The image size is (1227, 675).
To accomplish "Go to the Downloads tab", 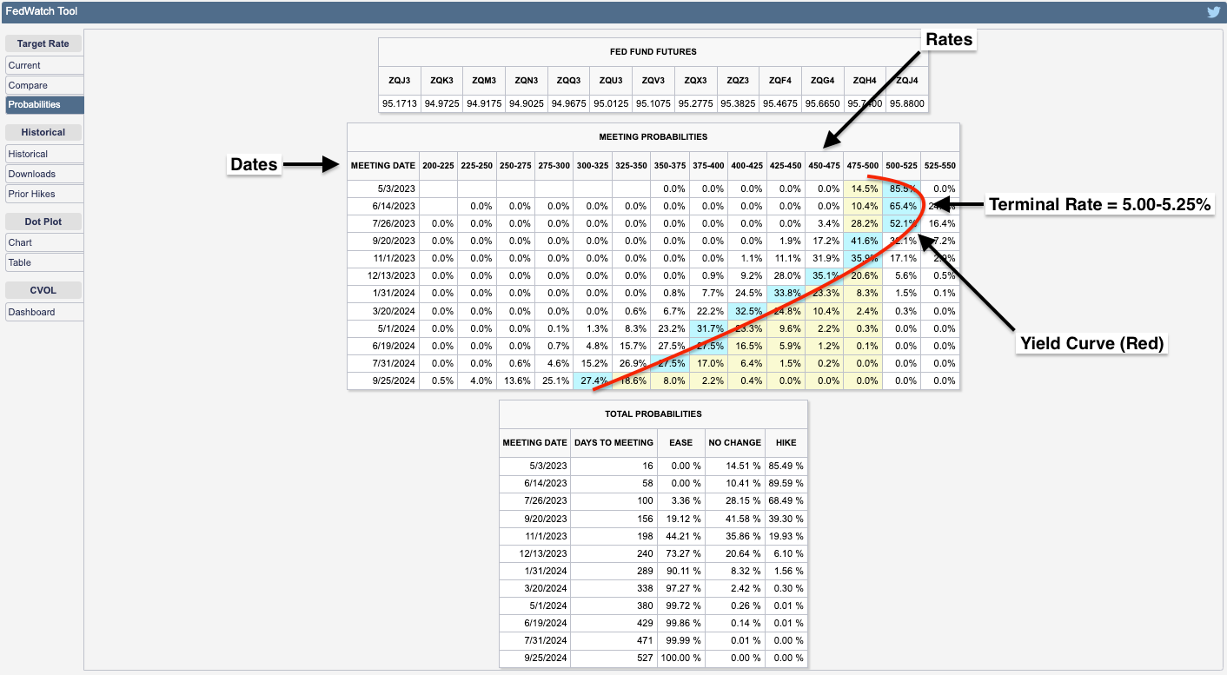I will tap(44, 174).
